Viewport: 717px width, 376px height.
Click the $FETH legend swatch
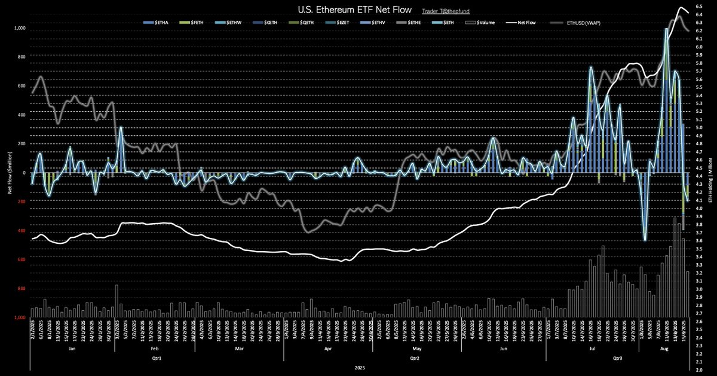point(184,22)
